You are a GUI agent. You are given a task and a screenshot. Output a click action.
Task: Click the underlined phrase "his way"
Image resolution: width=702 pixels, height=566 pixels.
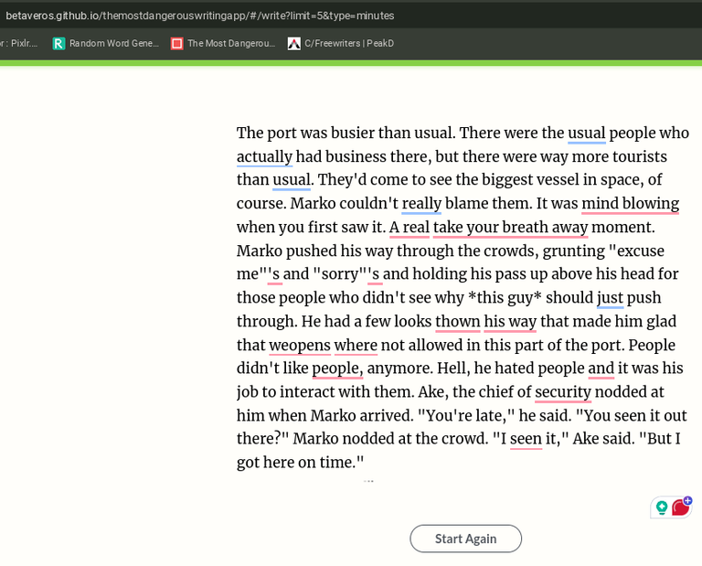pos(510,322)
